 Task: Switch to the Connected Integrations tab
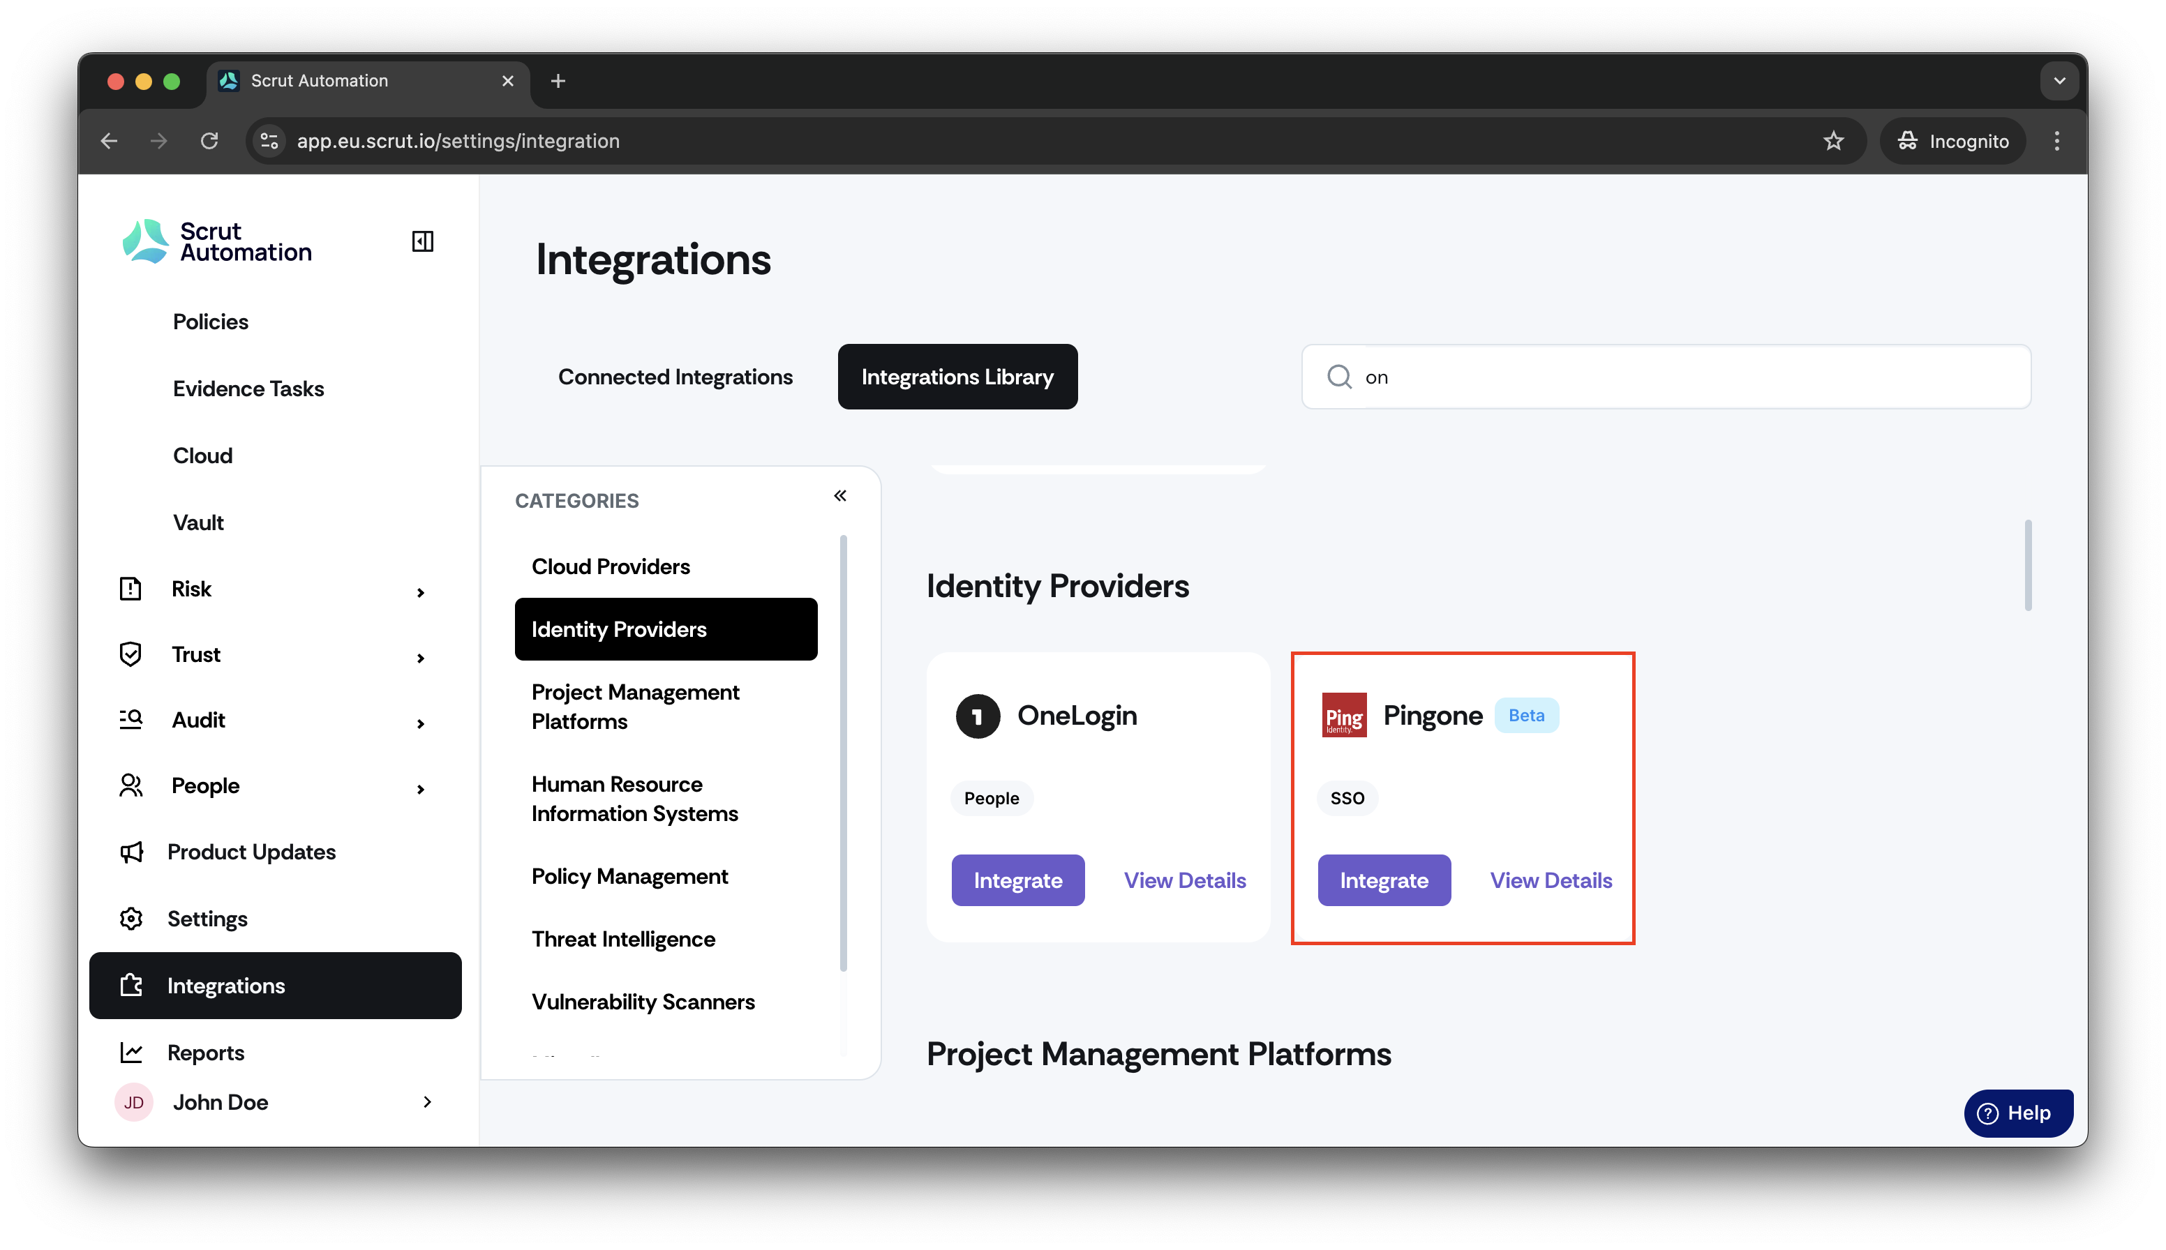[675, 377]
